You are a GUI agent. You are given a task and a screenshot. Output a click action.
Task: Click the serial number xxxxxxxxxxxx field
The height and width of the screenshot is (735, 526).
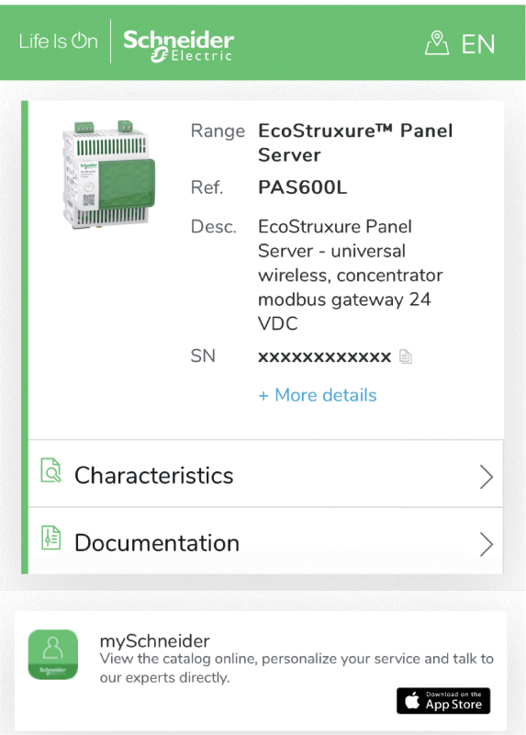325,357
